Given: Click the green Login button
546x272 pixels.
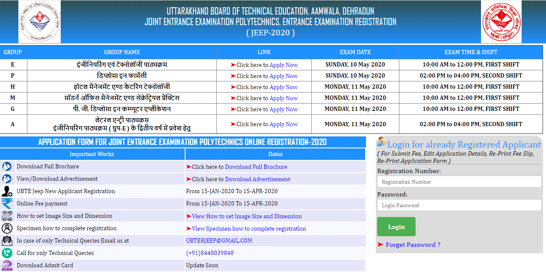Looking at the screenshot, I should (x=396, y=227).
